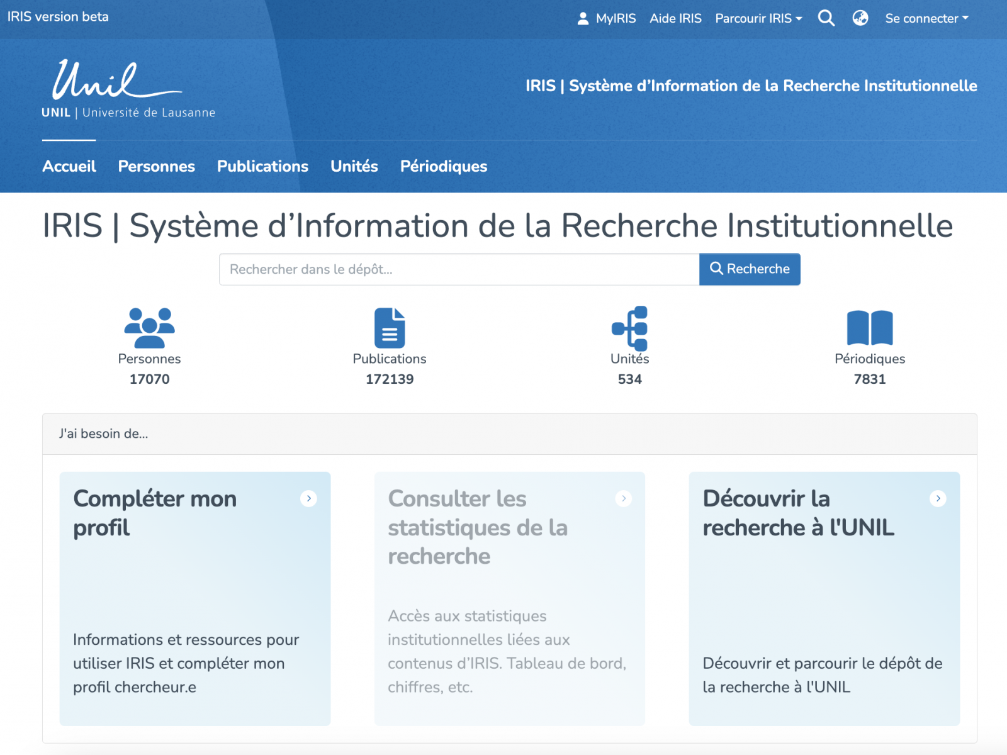The height and width of the screenshot is (755, 1007).
Task: Click the Personnes group icon
Action: pos(149,328)
